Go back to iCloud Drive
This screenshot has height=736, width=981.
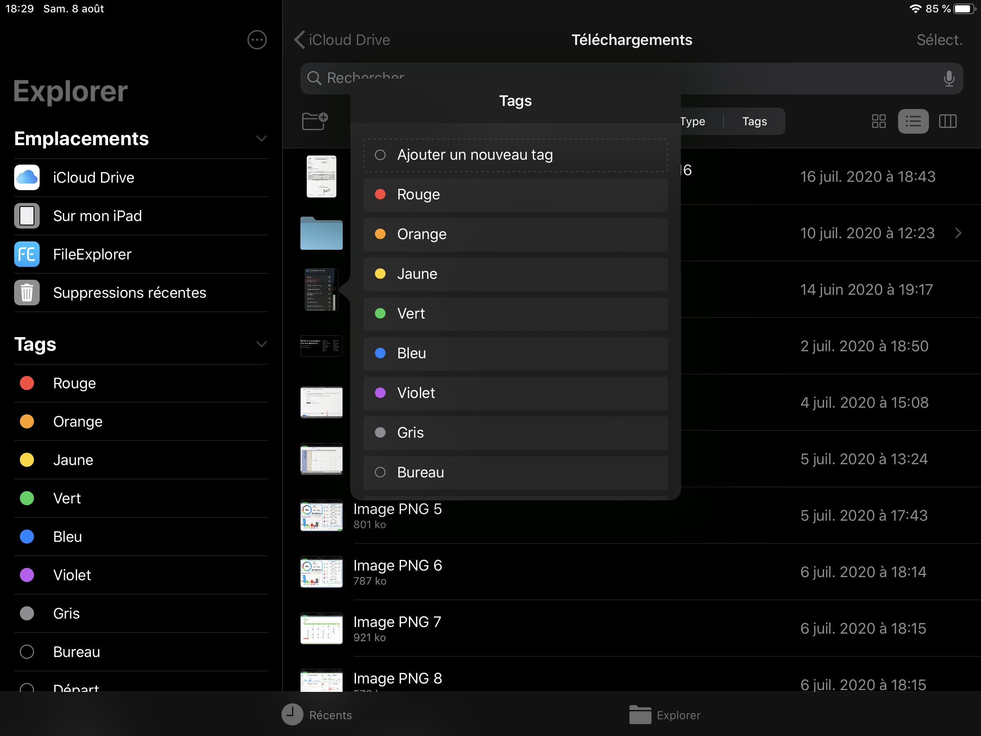click(342, 40)
